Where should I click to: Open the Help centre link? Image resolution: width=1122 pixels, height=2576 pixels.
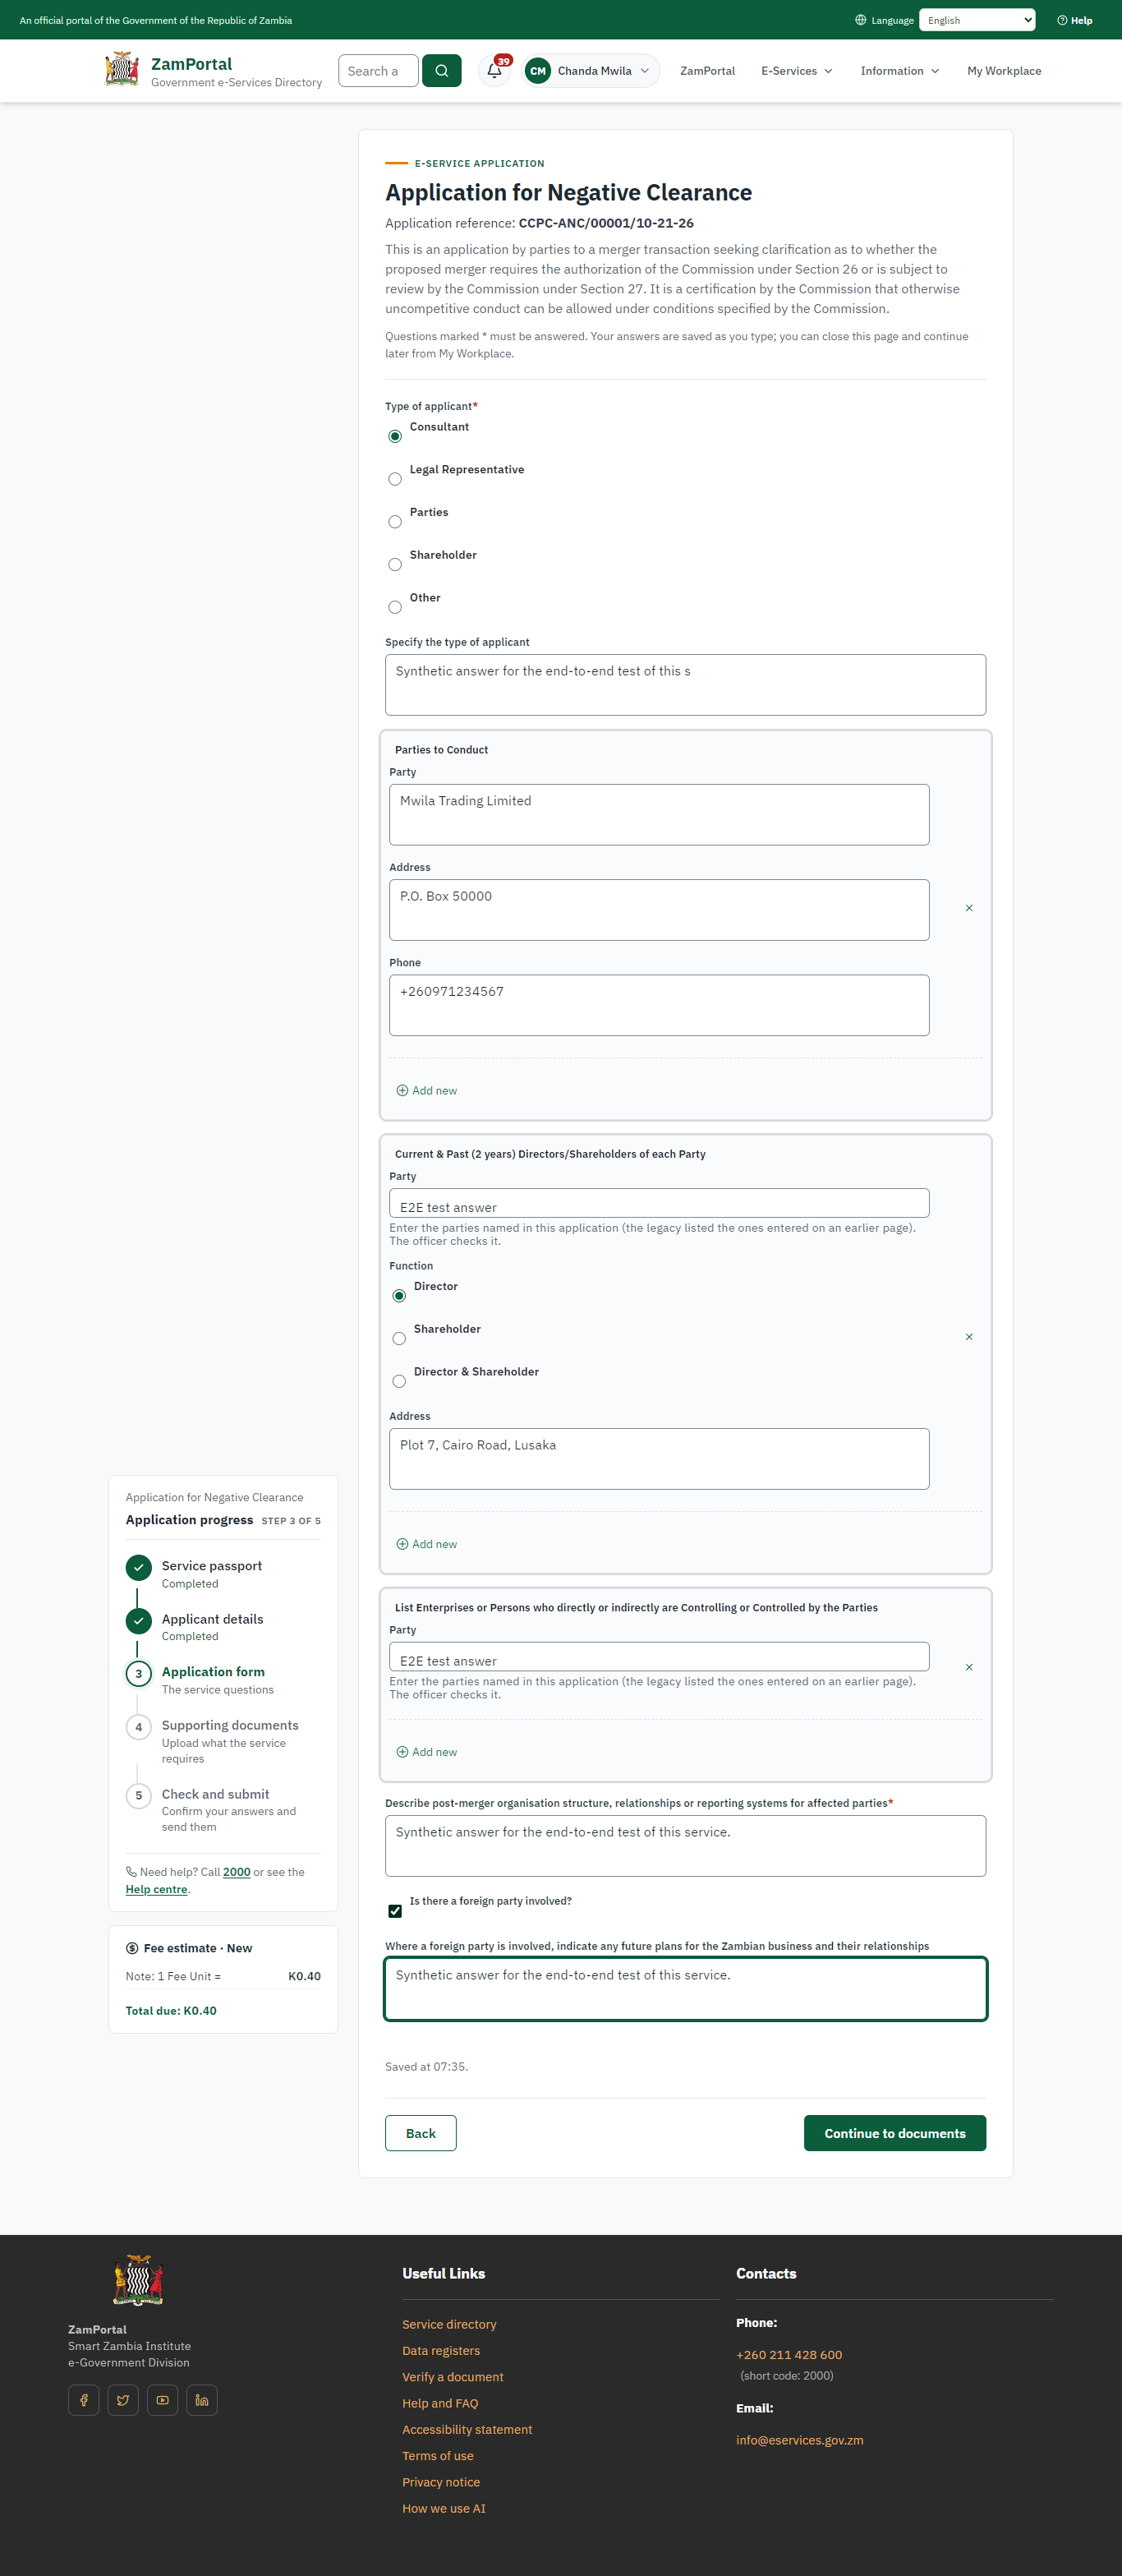(x=156, y=1889)
